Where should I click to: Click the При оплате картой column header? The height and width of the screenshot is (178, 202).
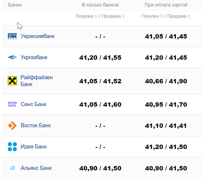[x=166, y=5]
